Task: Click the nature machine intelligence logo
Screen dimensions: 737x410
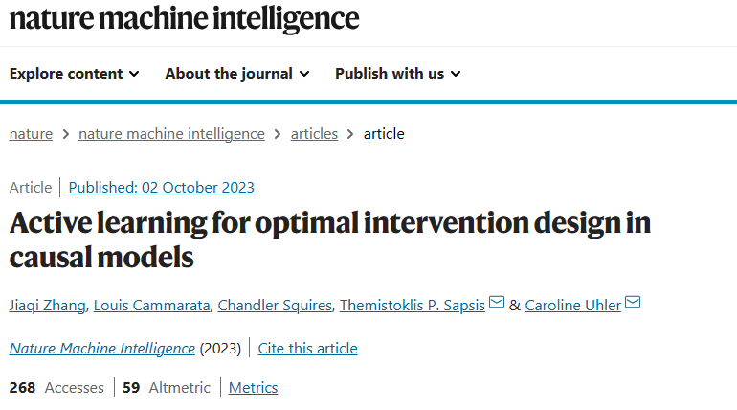Action: point(185,19)
